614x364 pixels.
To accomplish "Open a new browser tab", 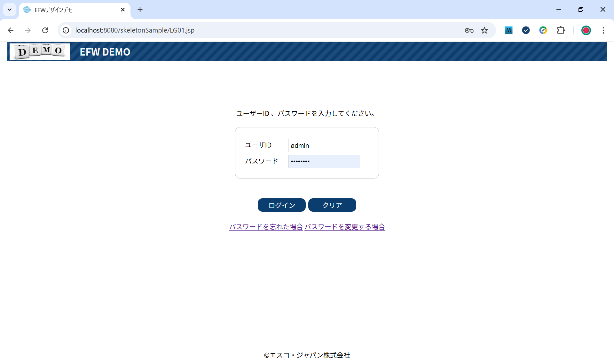I will (x=140, y=10).
